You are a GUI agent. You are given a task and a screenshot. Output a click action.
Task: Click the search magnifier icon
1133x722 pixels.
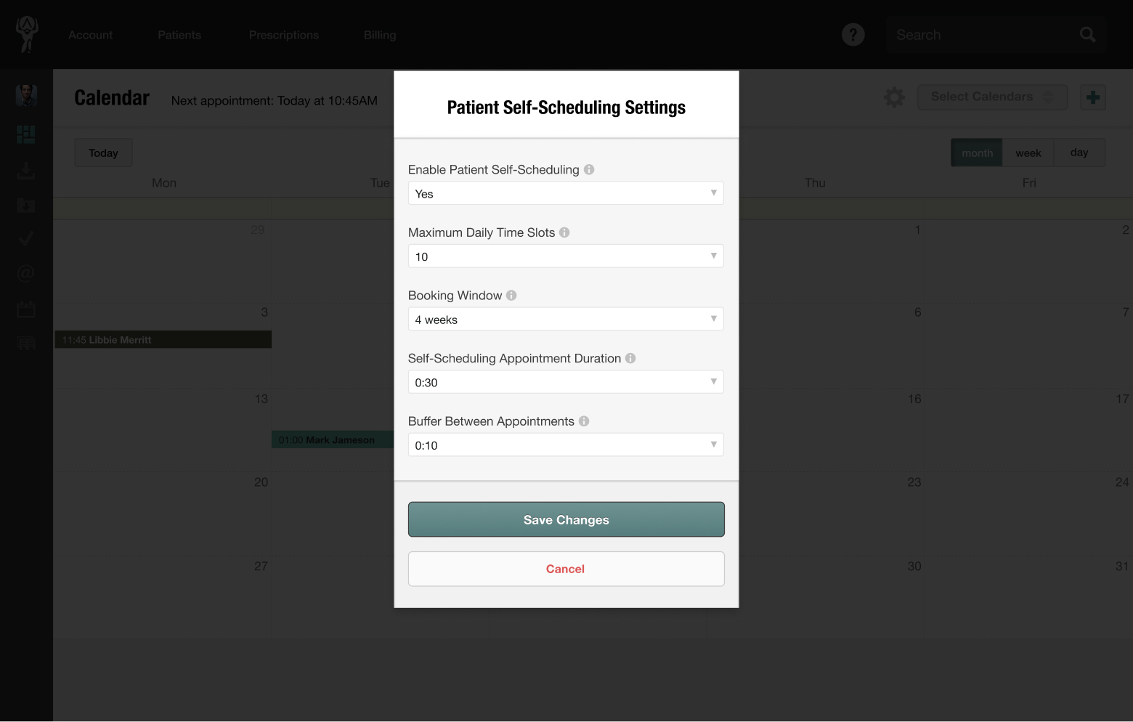coord(1087,34)
